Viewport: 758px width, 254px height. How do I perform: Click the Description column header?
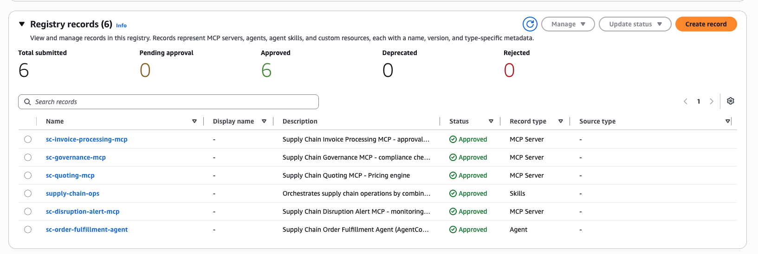[x=300, y=121]
